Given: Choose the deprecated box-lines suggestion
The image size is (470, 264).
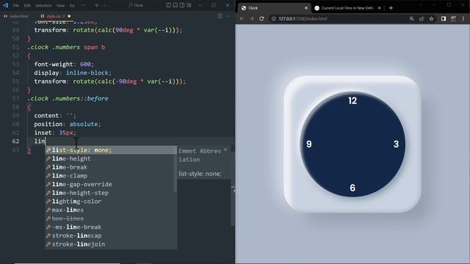Looking at the screenshot, I should pyautogui.click(x=111, y=219).
